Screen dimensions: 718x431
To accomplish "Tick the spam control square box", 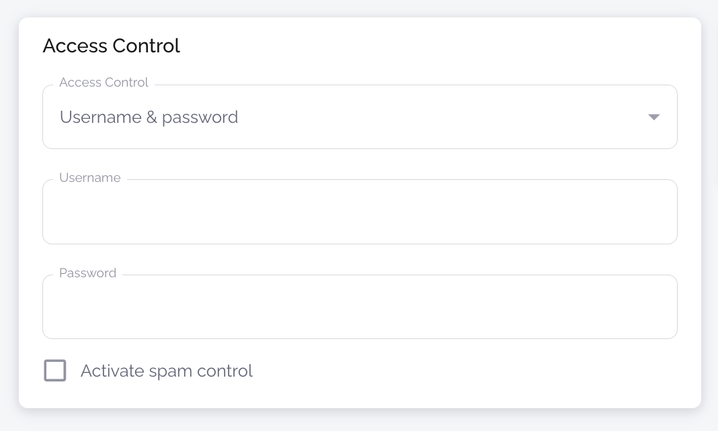I will click(55, 371).
